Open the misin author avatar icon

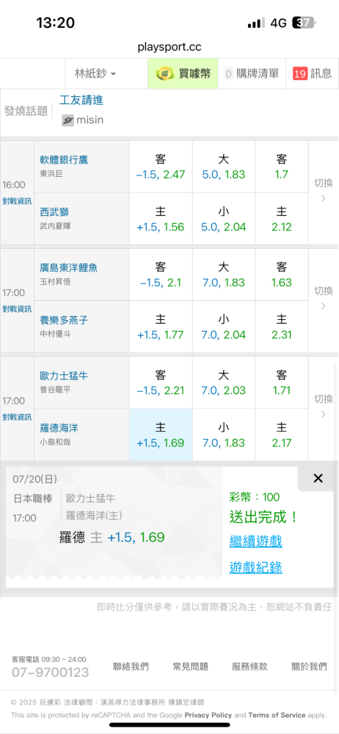(x=68, y=120)
